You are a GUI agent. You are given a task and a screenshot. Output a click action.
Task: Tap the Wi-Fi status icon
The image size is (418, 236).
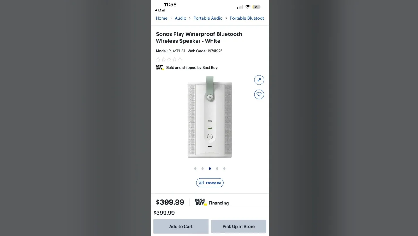[248, 7]
